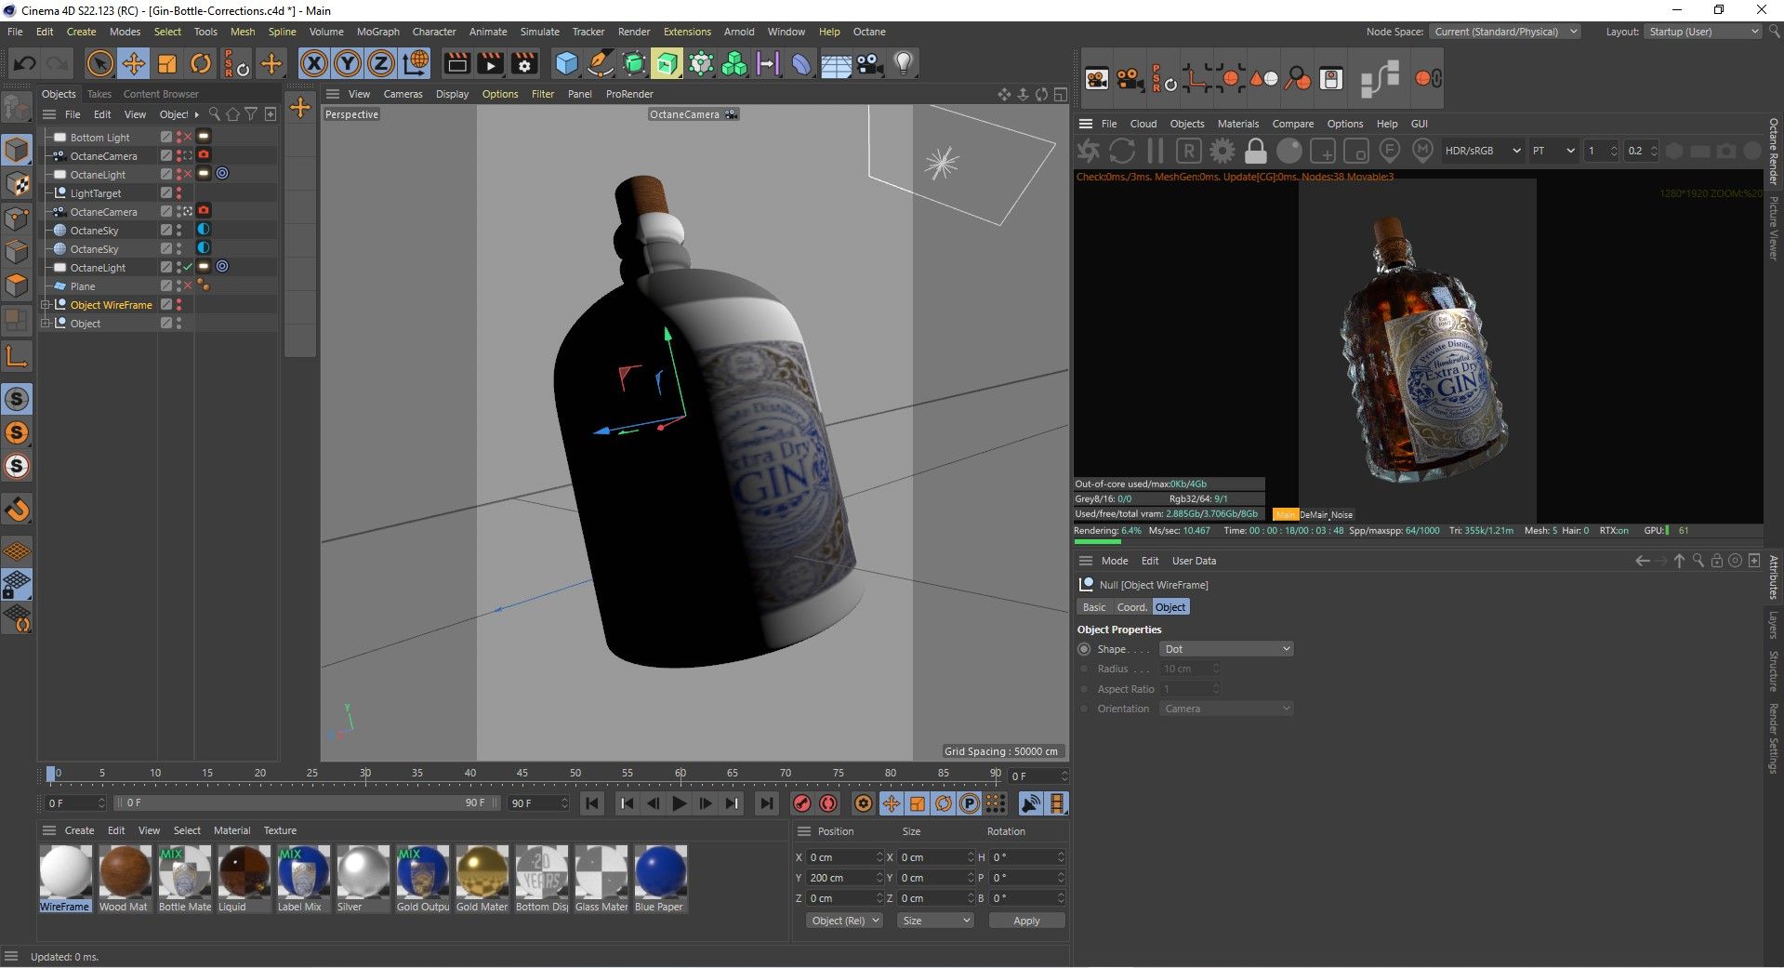Add a Light object from toolbar
The height and width of the screenshot is (968, 1784).
tap(903, 63)
